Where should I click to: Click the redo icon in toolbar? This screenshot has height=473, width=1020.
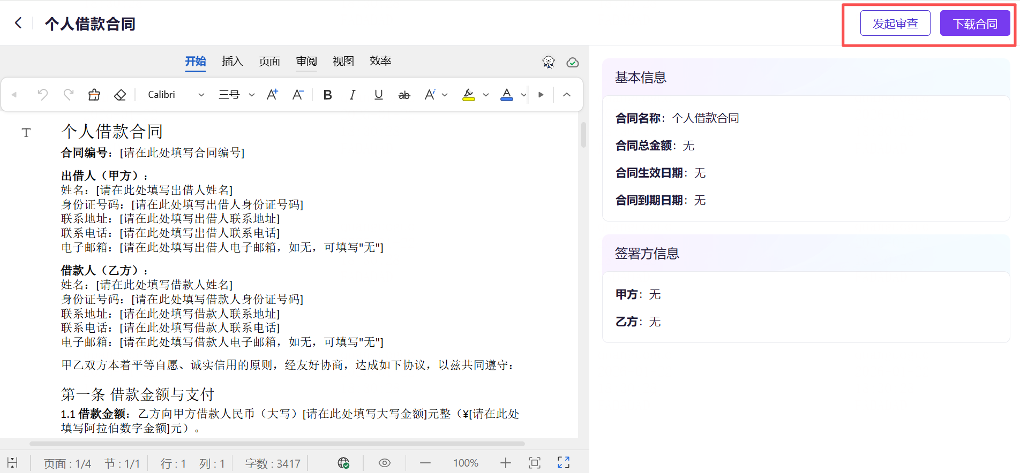tap(69, 95)
